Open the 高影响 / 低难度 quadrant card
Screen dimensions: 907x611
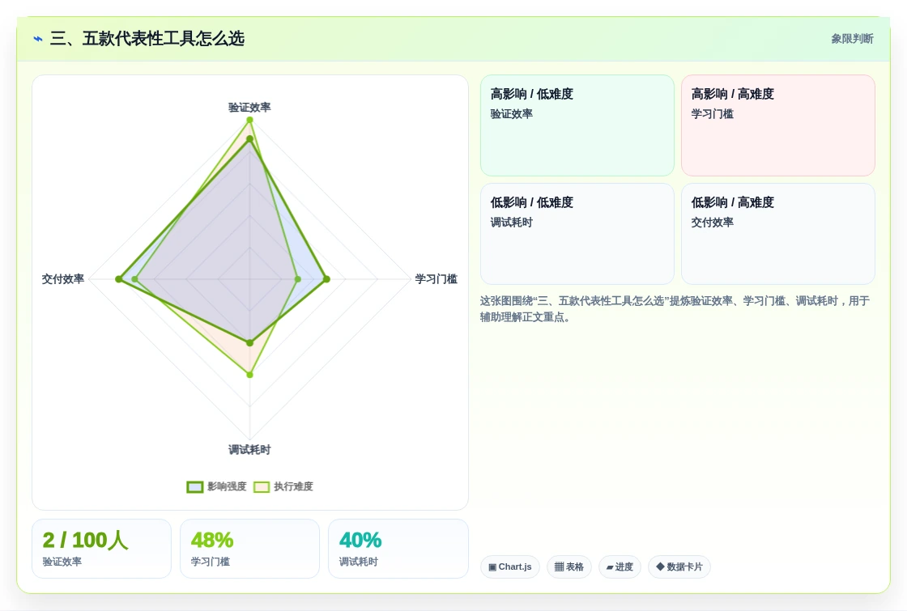(577, 125)
